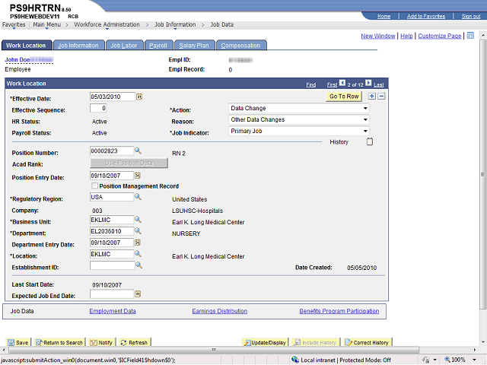Open calendar for Position Entry Date
The height and width of the screenshot is (365, 487).
(138, 176)
